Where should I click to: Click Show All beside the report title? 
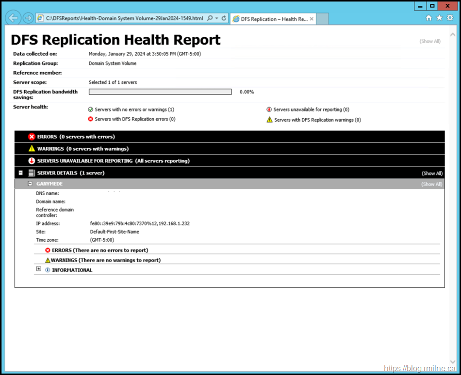point(430,42)
